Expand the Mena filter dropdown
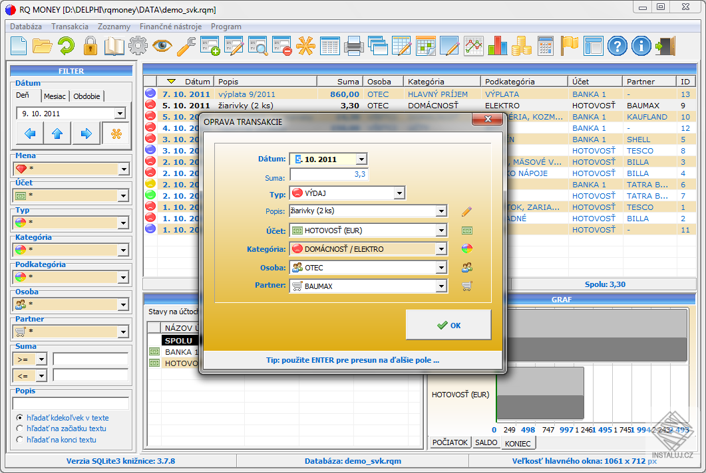Image resolution: width=706 pixels, height=473 pixels. (x=123, y=169)
